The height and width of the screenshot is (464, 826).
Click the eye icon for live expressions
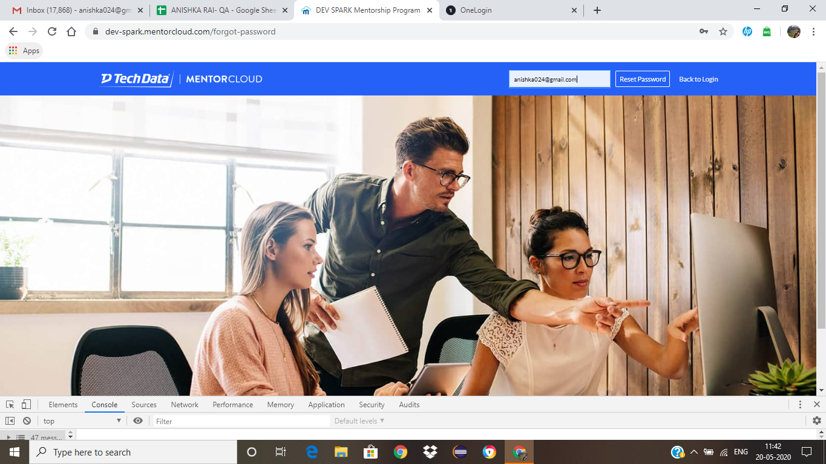(138, 421)
